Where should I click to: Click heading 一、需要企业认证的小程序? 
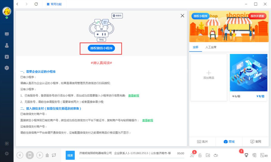(38, 72)
